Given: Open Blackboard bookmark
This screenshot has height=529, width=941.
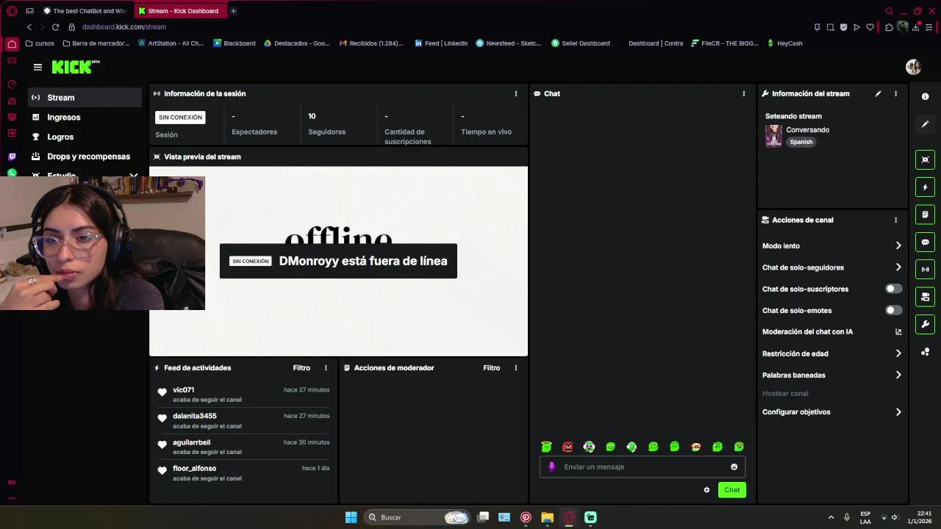Looking at the screenshot, I should pos(234,43).
